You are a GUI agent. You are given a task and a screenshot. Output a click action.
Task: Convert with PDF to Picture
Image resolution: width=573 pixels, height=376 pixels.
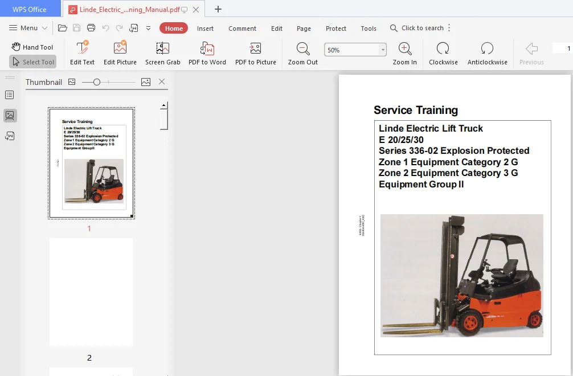[255, 53]
